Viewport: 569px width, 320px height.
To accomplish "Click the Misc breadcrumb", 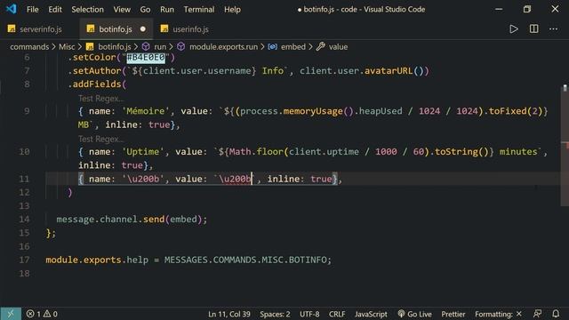I will tap(67, 47).
